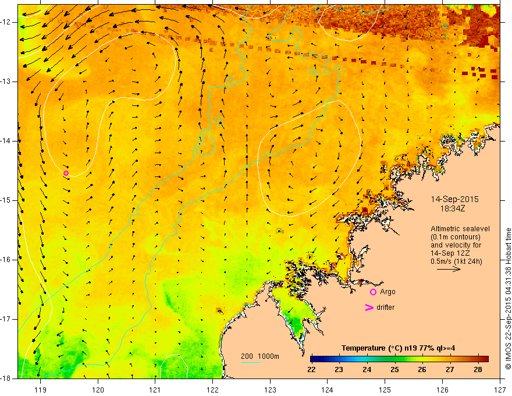512x396 pixels.
Task: Click the color bar value 23
Action: click(x=339, y=370)
